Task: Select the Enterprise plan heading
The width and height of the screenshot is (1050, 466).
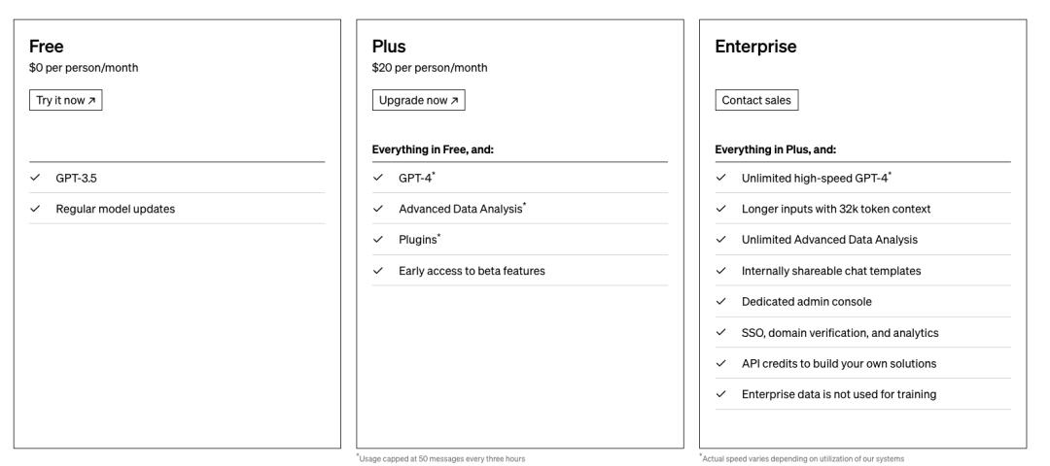Action: pyautogui.click(x=756, y=47)
